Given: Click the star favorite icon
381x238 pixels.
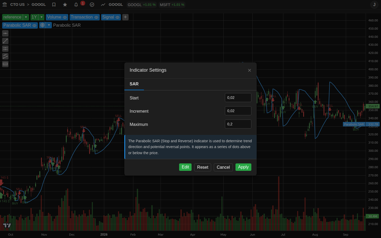Looking at the screenshot, I should coord(65,4).
